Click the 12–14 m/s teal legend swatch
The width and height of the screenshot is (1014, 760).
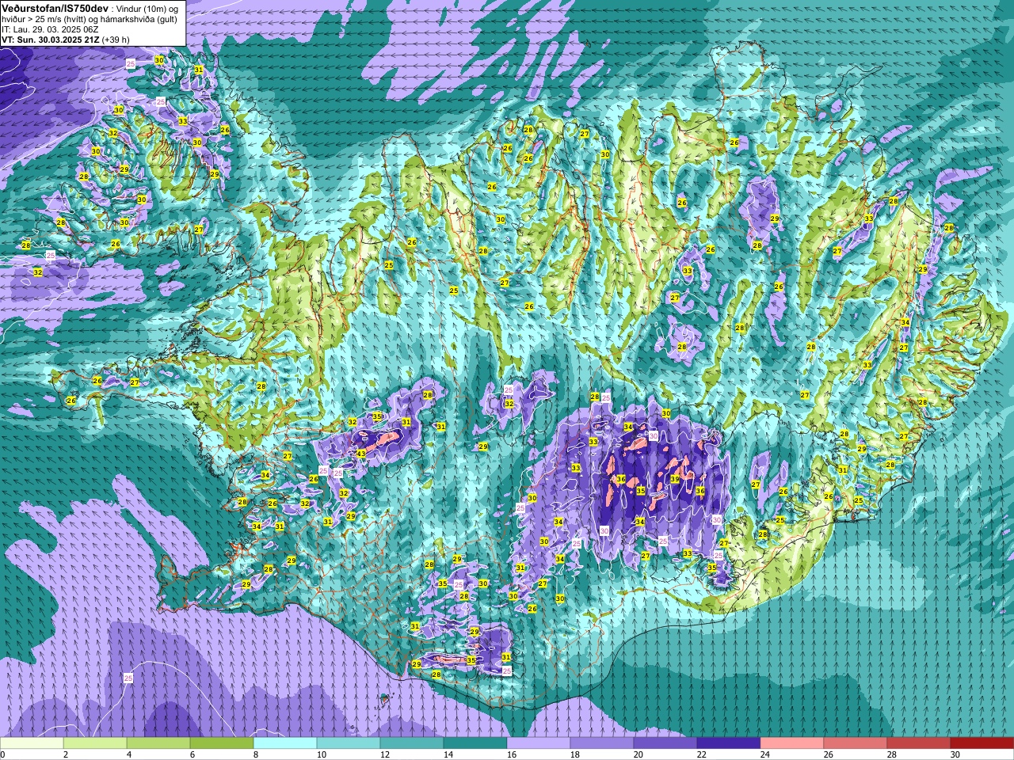pos(412,743)
